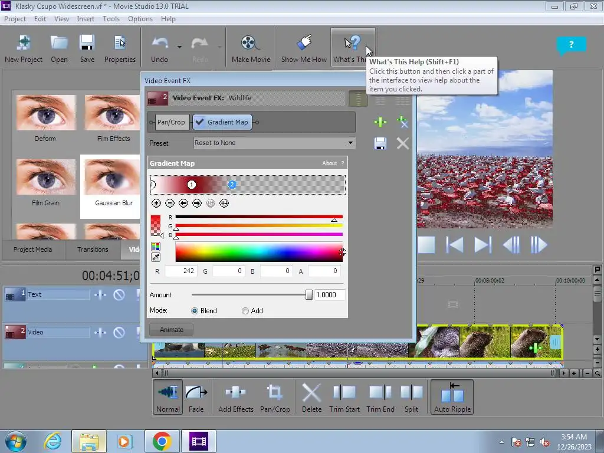Open the Options menu
The width and height of the screenshot is (604, 453).
[x=140, y=18]
